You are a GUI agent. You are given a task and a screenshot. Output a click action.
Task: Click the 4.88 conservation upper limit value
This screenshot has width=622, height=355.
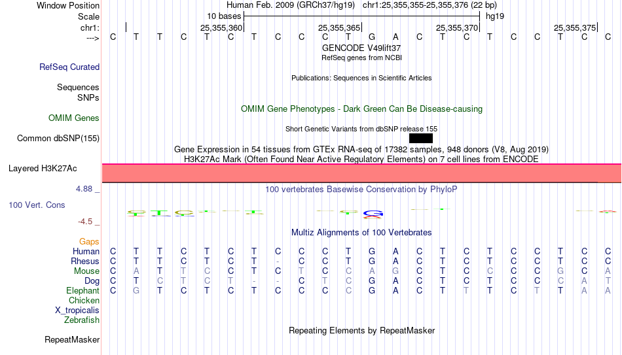coord(84,189)
